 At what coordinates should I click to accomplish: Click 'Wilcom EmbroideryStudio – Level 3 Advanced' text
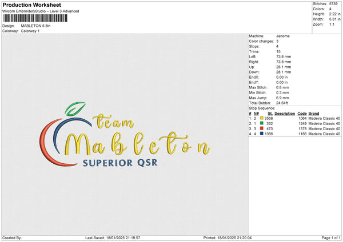coord(41,11)
